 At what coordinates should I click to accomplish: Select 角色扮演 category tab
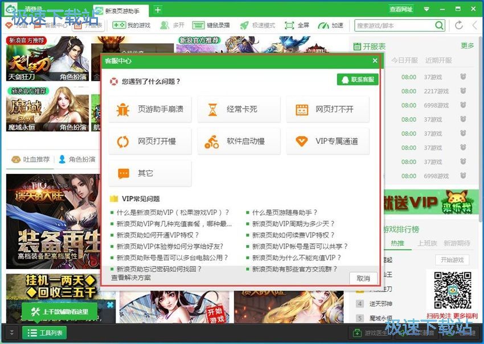click(x=77, y=159)
